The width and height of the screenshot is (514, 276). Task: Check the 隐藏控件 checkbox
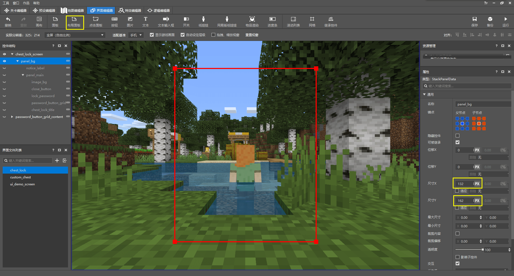(458, 136)
